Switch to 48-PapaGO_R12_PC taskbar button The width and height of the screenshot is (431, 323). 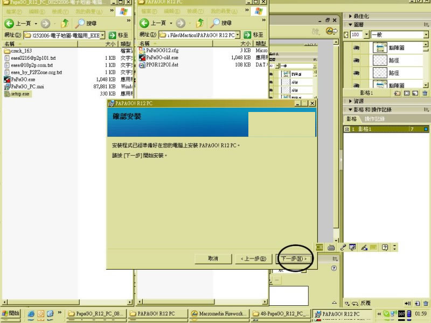click(281, 314)
